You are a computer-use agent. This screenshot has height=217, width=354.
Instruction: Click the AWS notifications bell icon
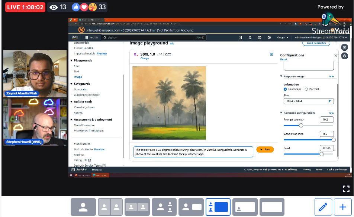pyautogui.click(x=250, y=37)
